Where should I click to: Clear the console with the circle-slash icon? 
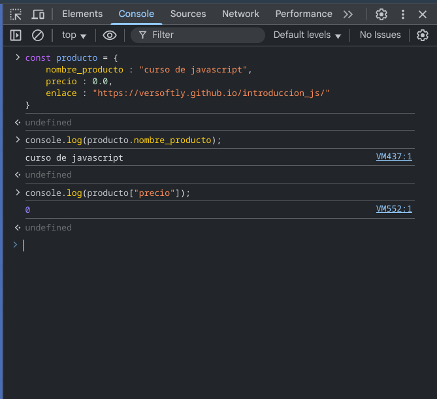pyautogui.click(x=38, y=35)
